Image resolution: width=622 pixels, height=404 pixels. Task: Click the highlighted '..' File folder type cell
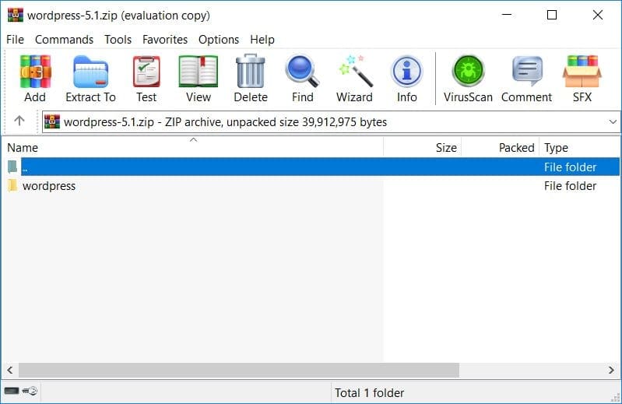570,167
